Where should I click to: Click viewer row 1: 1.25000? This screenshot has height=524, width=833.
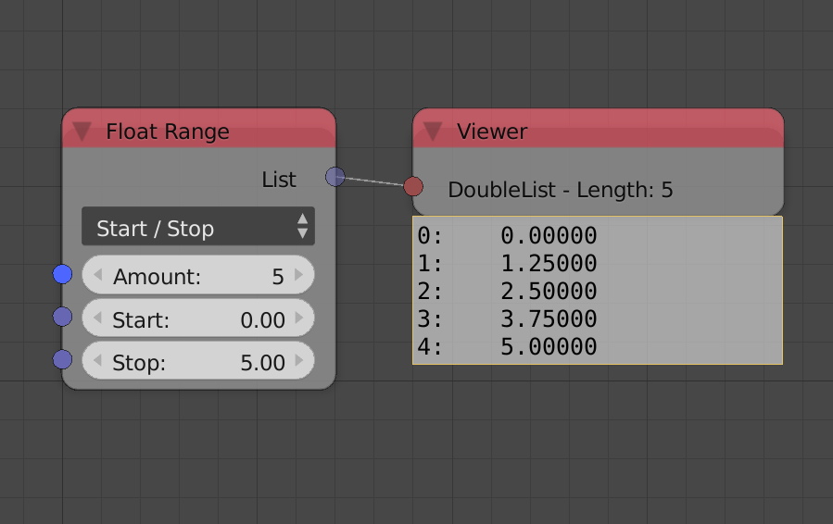508,263
